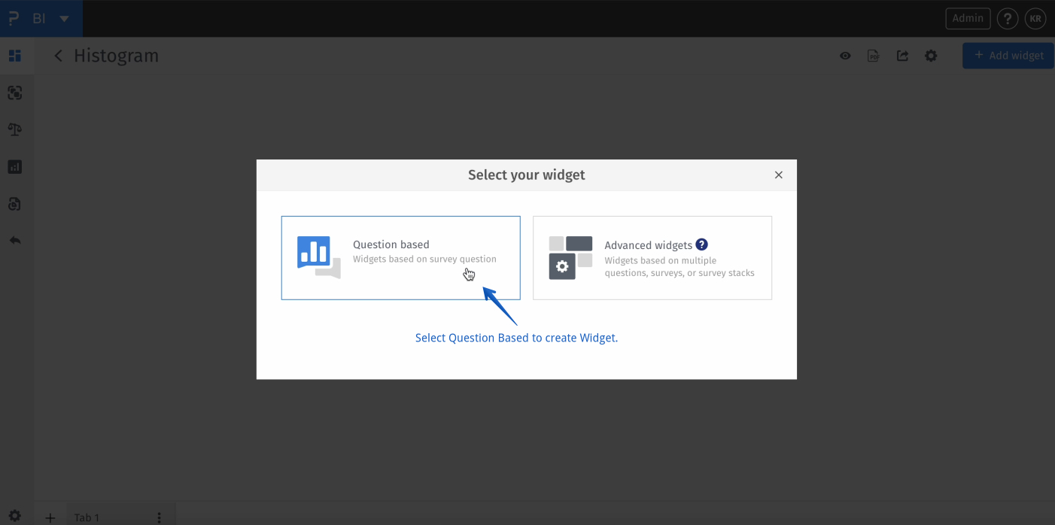Open dashboard preview with the eye icon
Screen dimensions: 1055x525
coord(844,55)
